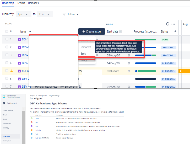Click the progress bar on EDI-82 row

tap(145, 71)
